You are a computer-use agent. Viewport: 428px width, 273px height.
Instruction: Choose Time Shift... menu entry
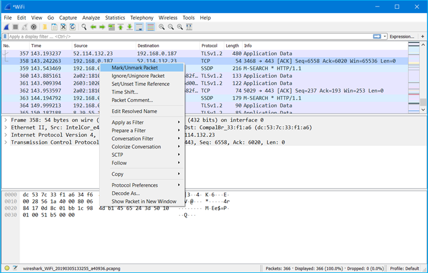click(142, 92)
